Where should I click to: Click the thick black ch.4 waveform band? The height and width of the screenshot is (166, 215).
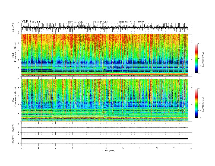[x=105, y=139]
